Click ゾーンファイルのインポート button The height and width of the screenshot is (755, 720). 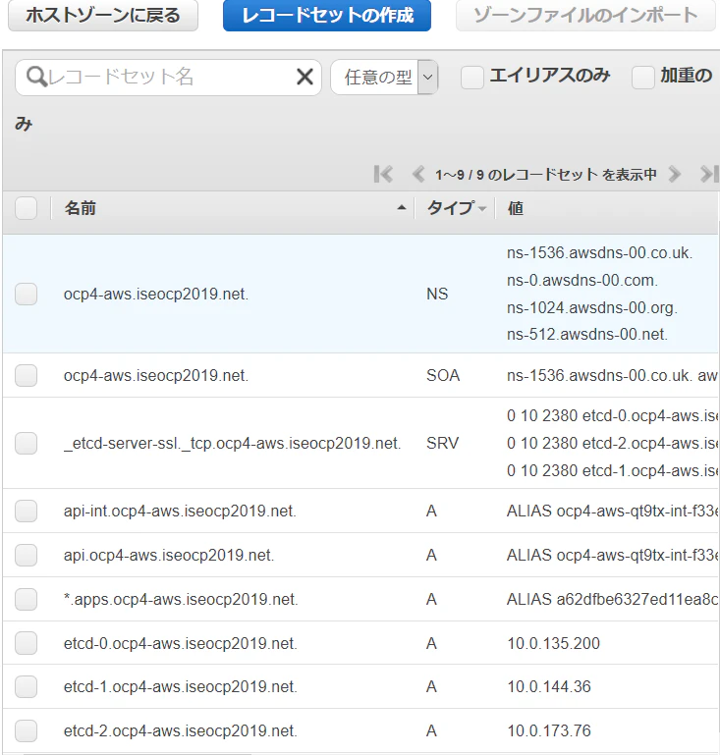coord(585,15)
